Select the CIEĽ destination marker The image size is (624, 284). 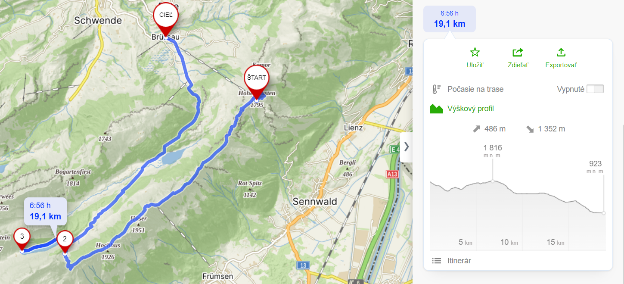(166, 17)
